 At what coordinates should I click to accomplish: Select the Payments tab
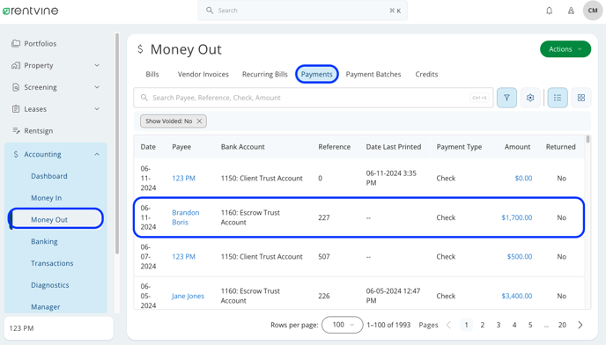(x=316, y=74)
